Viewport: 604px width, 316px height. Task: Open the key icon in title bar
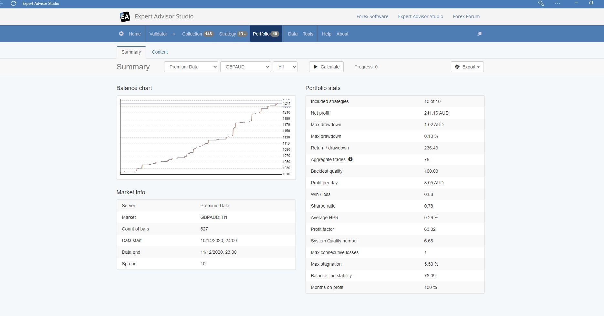(541, 3)
